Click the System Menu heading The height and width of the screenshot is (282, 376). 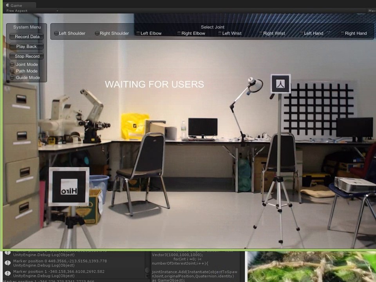pyautogui.click(x=27, y=27)
